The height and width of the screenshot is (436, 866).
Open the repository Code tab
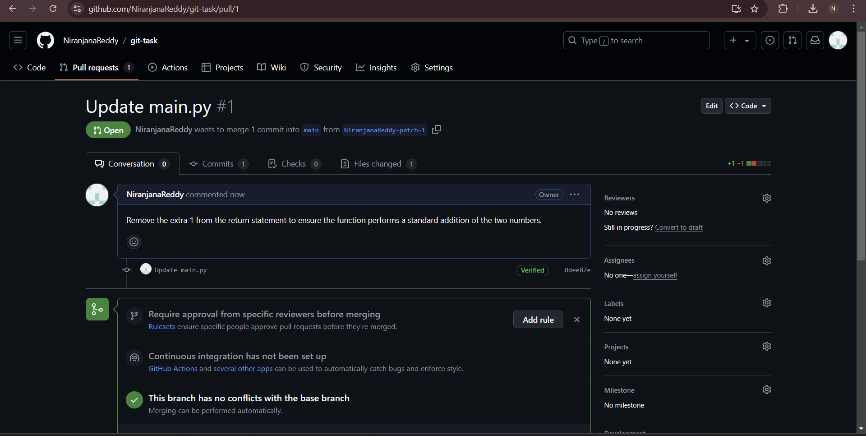click(x=30, y=67)
